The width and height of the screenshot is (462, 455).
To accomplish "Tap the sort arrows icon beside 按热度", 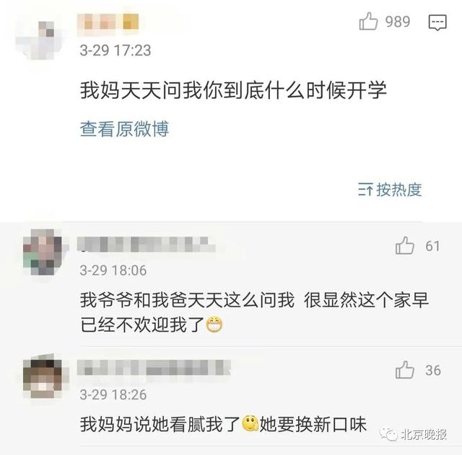I will click(365, 189).
